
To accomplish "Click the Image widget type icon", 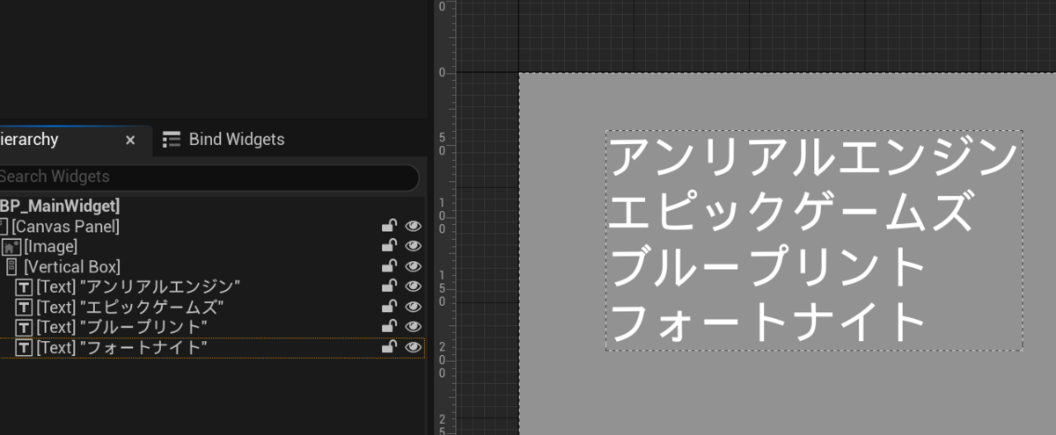I will click(12, 247).
